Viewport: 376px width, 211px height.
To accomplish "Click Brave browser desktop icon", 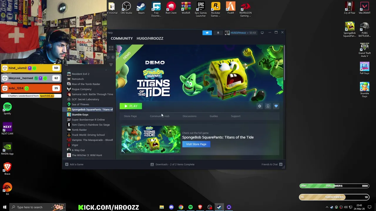I will (7, 169).
